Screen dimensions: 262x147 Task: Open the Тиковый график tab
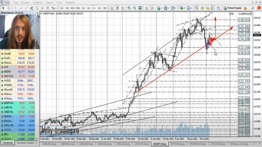(x=26, y=143)
